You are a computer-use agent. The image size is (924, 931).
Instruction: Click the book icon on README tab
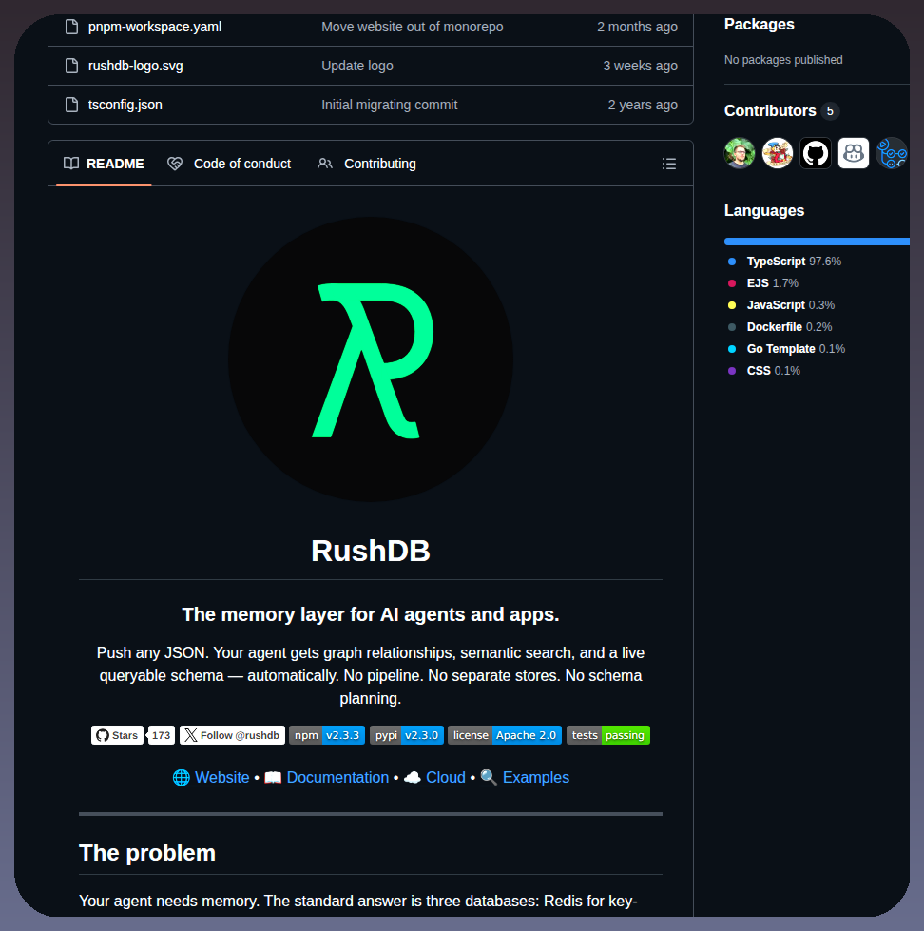(71, 164)
